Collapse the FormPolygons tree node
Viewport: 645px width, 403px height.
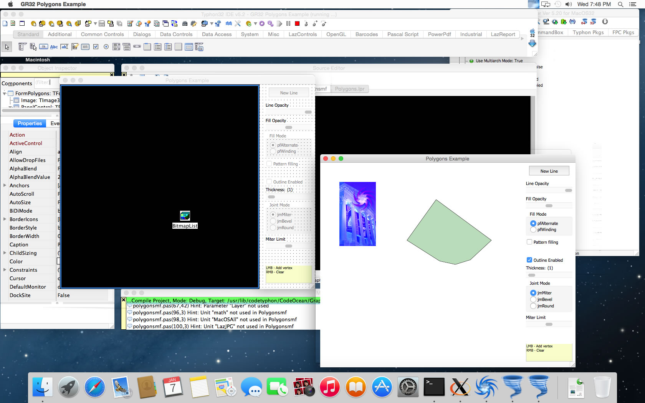tap(5, 93)
